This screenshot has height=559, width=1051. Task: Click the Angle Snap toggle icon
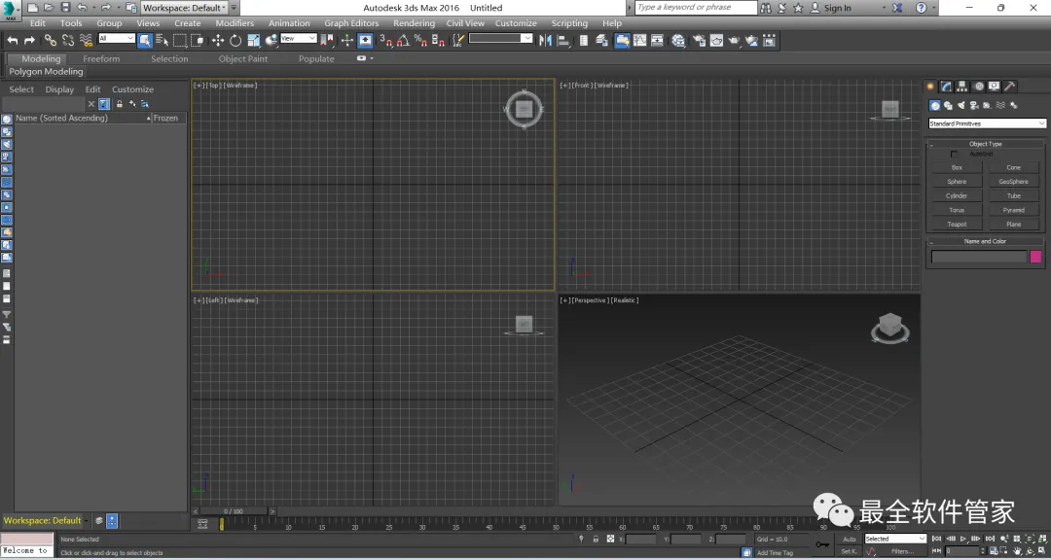click(403, 41)
